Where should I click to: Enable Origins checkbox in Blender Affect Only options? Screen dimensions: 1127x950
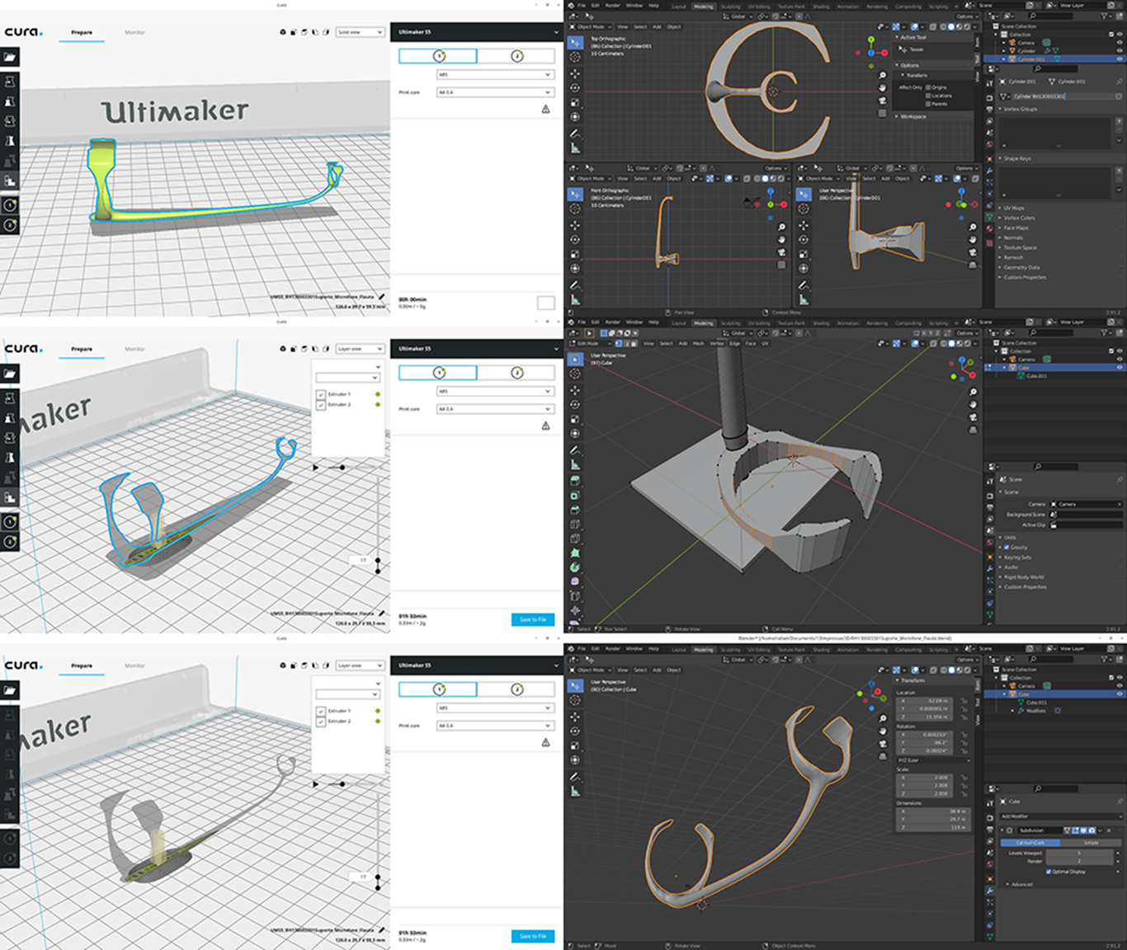[x=928, y=87]
